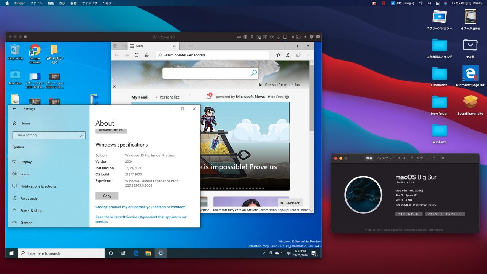Viewport: 487px width, 274px height.
Task: Click the shared folder icon in VM toolbar
Action: [298, 37]
